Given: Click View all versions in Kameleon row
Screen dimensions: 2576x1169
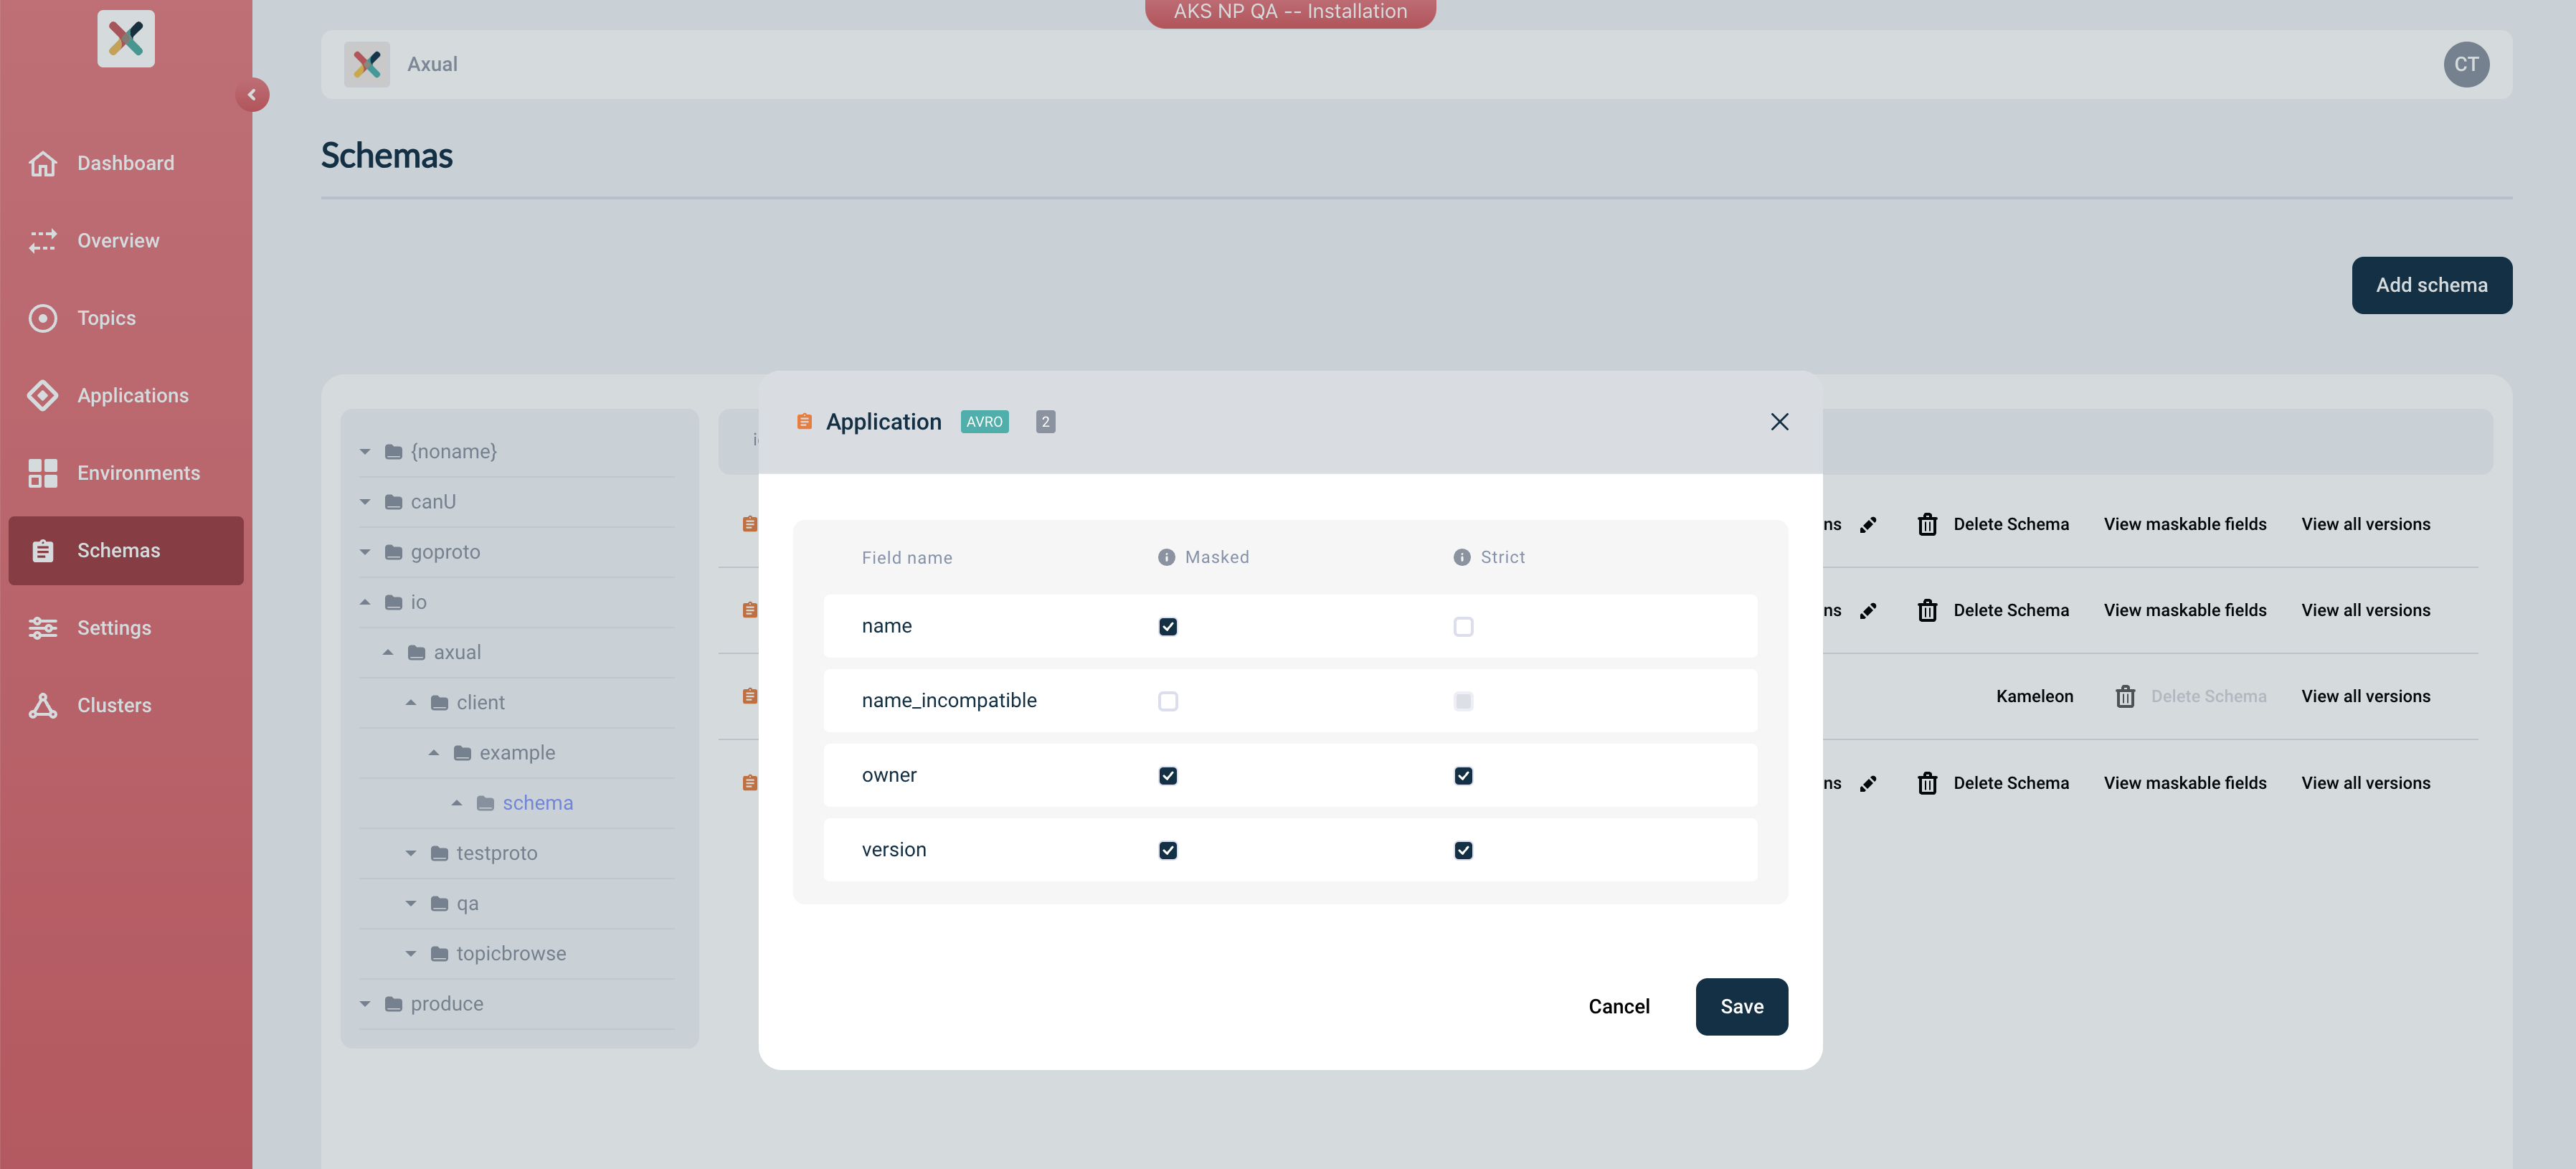Looking at the screenshot, I should coord(2365,696).
